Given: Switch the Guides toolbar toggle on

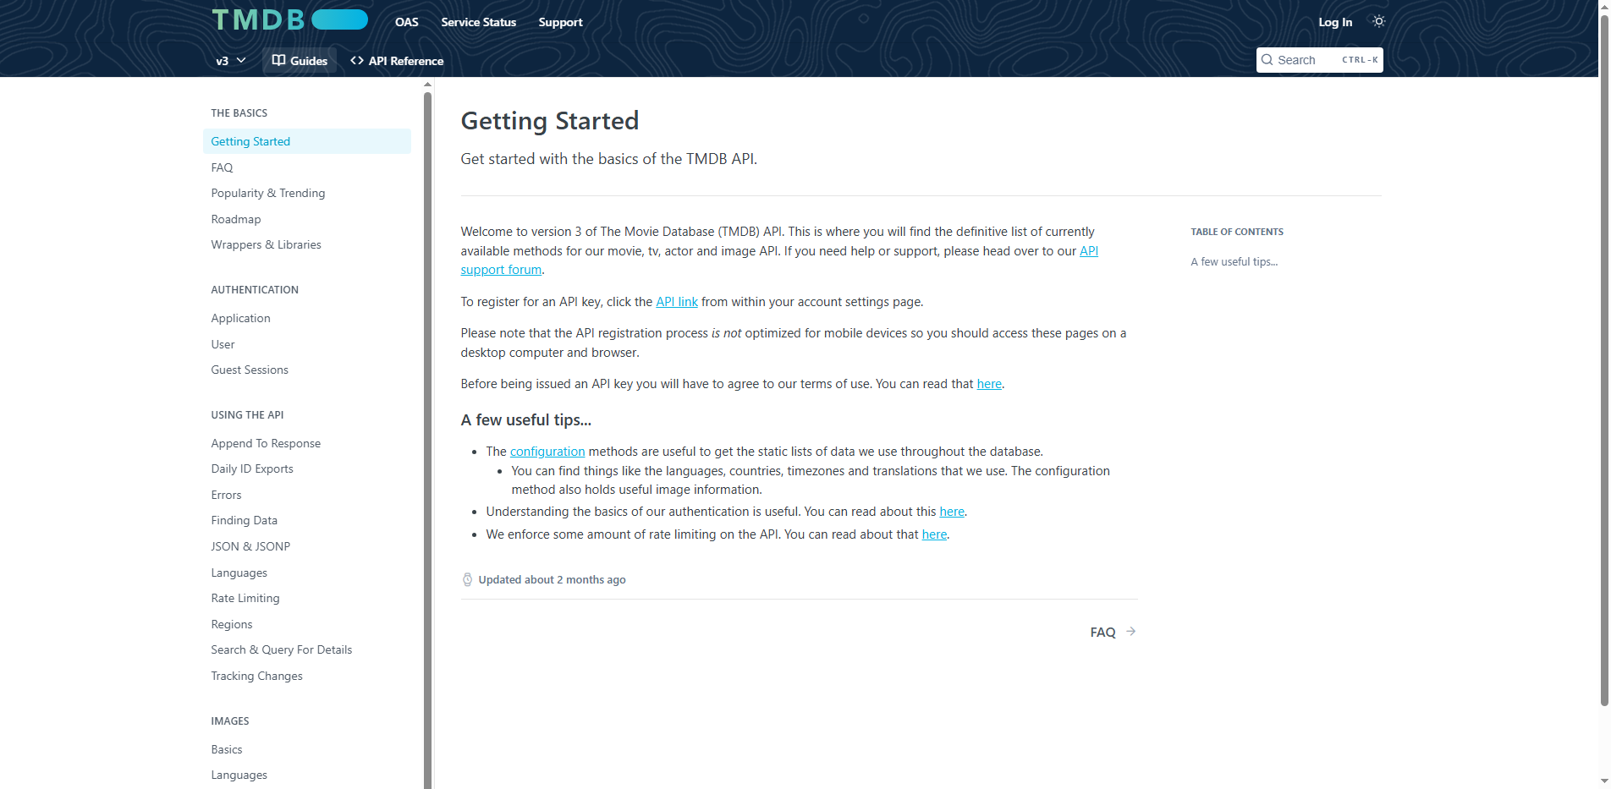Looking at the screenshot, I should (300, 60).
